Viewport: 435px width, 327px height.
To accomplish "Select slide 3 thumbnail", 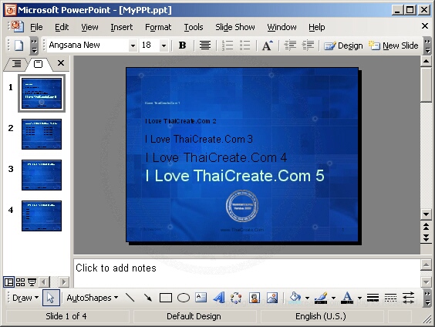I will tap(42, 175).
